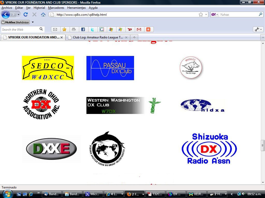Open the Herramientas menu
This screenshot has width=265, height=198.
76,8
